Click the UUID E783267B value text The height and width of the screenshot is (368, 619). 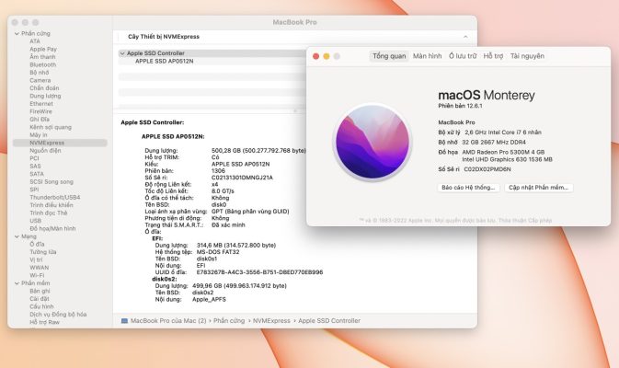pos(259,272)
